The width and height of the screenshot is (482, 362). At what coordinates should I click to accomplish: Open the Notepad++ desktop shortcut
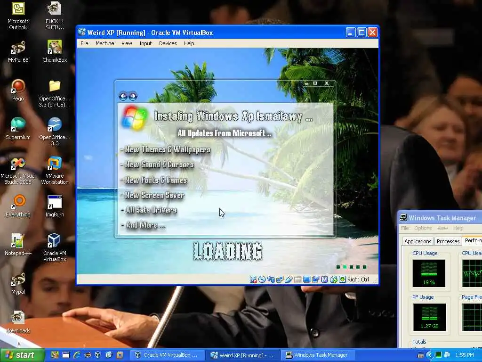[18, 245]
